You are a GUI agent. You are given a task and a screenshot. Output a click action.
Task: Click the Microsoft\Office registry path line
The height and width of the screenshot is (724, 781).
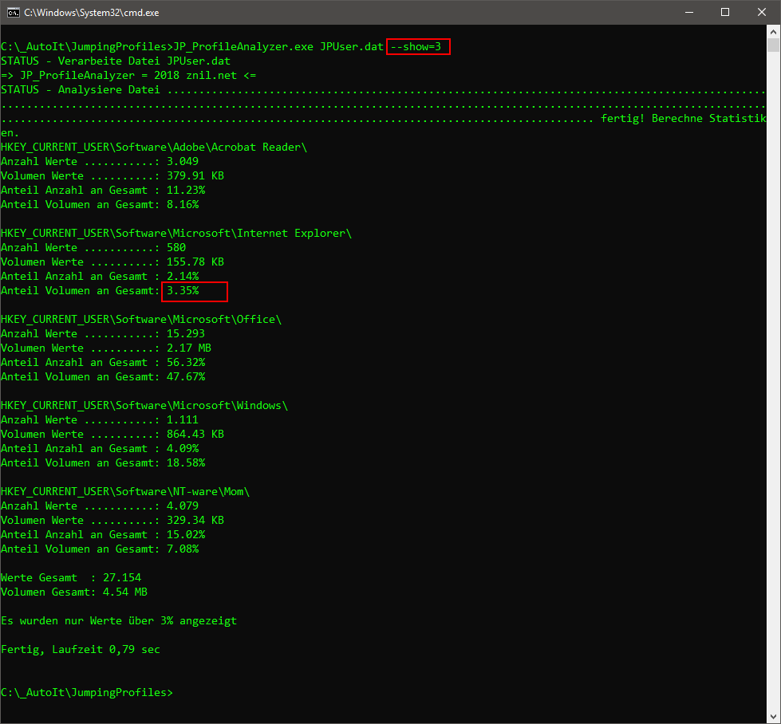(x=140, y=320)
